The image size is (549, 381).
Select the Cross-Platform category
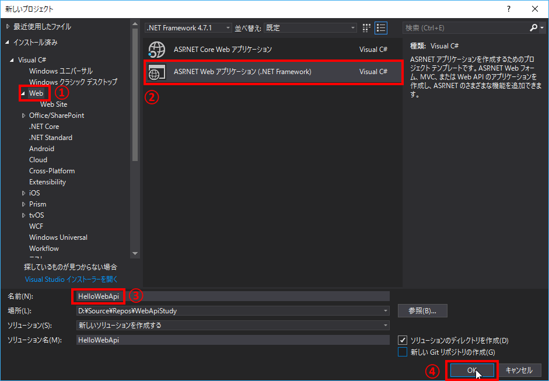(x=52, y=171)
